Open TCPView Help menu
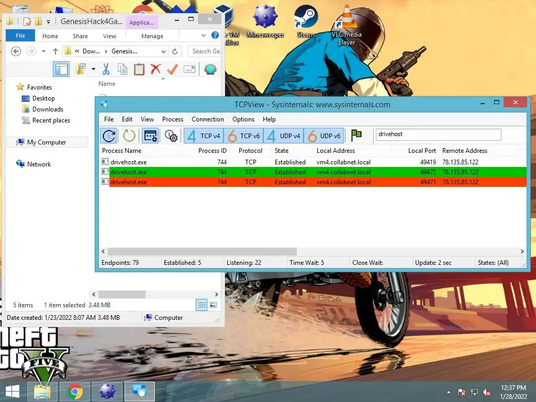The image size is (536, 402). tap(270, 119)
